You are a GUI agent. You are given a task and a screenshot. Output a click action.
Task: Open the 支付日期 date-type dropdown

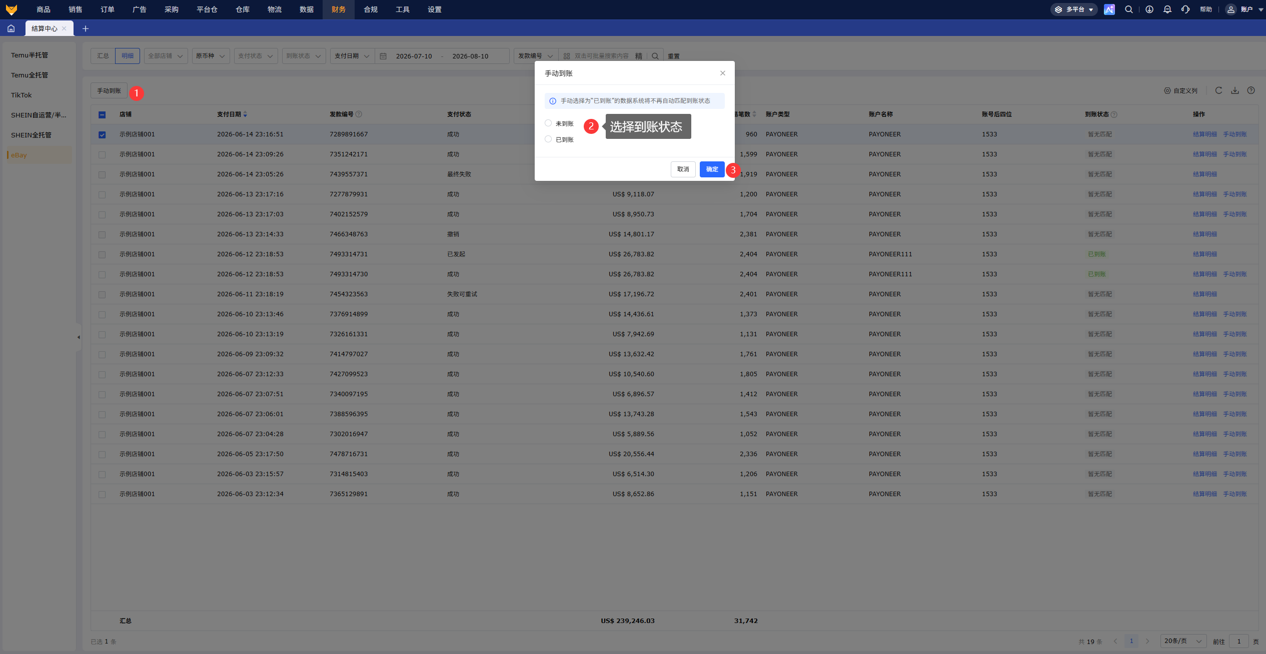click(352, 56)
